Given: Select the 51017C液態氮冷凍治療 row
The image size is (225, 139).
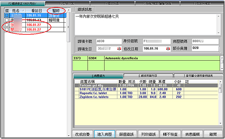Looking at the screenshot, I should click(146, 89).
